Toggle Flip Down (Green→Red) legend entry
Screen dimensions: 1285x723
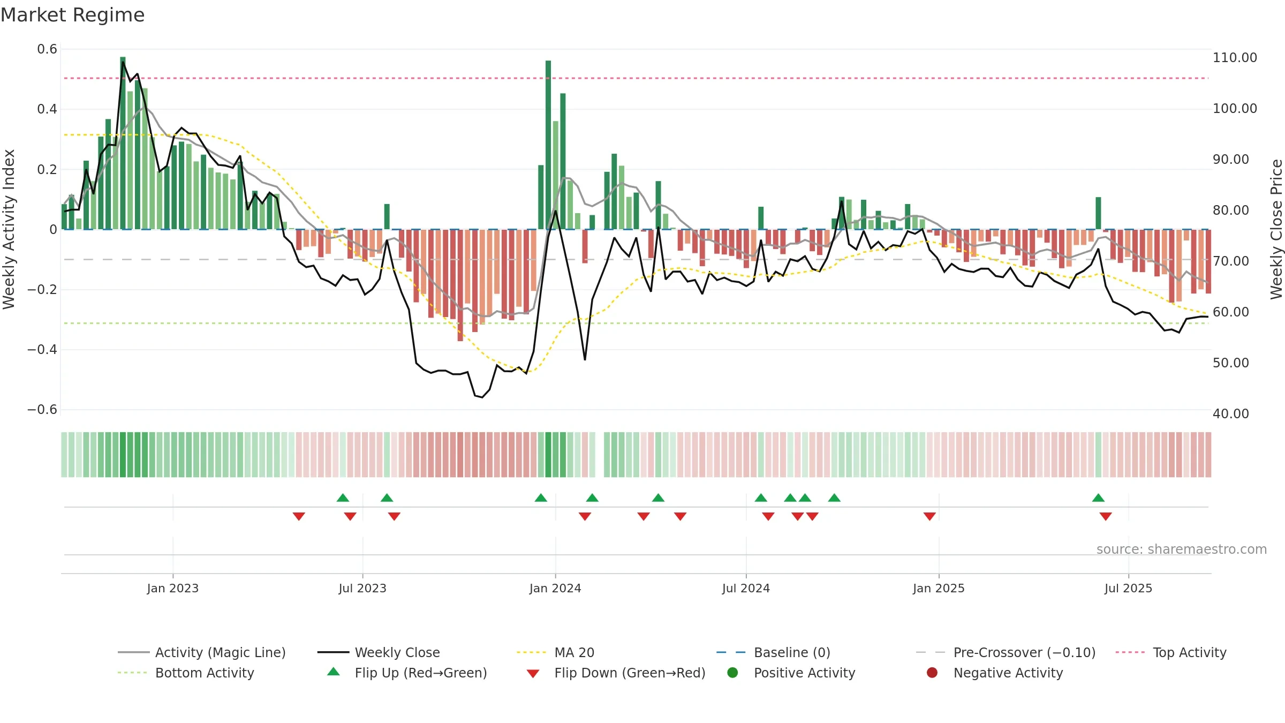pyautogui.click(x=616, y=673)
